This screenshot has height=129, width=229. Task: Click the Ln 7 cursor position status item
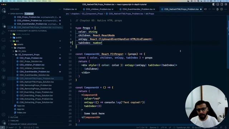coord(142,128)
